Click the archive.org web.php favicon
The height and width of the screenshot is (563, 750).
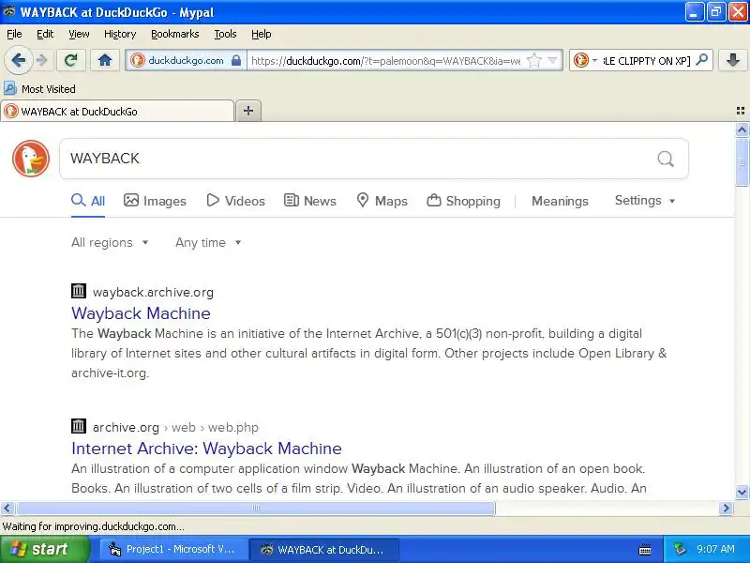click(x=79, y=426)
